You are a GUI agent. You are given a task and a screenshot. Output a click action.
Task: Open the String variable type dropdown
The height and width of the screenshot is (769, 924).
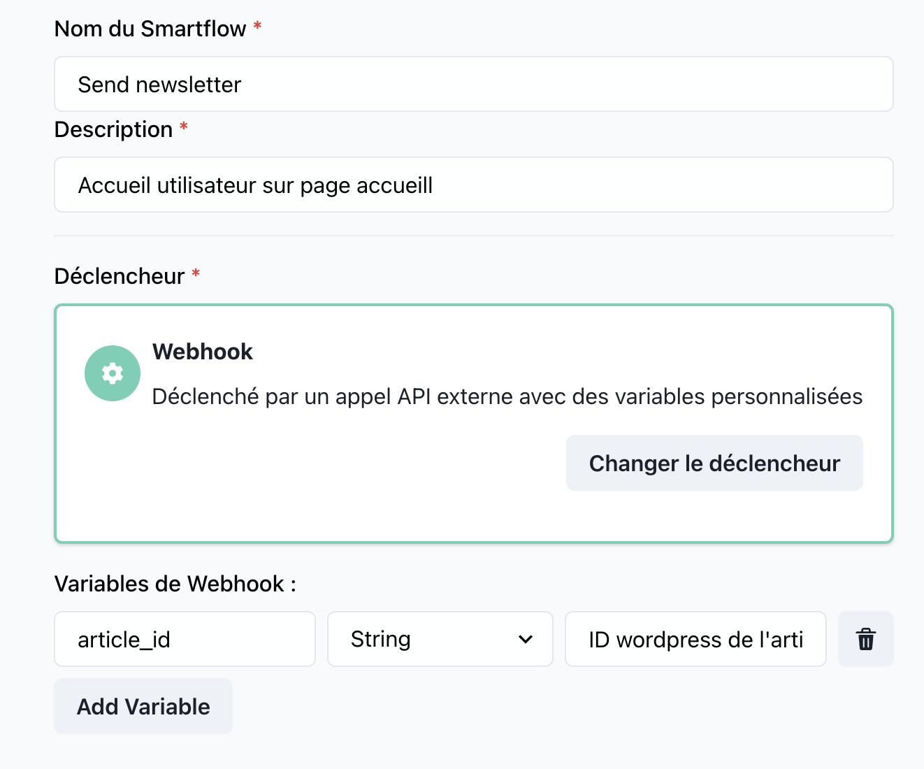440,639
